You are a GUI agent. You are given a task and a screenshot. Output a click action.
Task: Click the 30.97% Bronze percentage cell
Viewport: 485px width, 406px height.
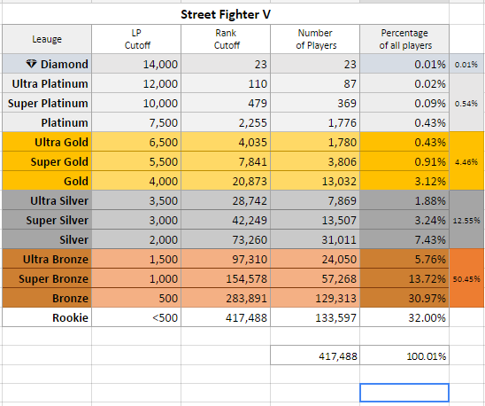pyautogui.click(x=404, y=298)
